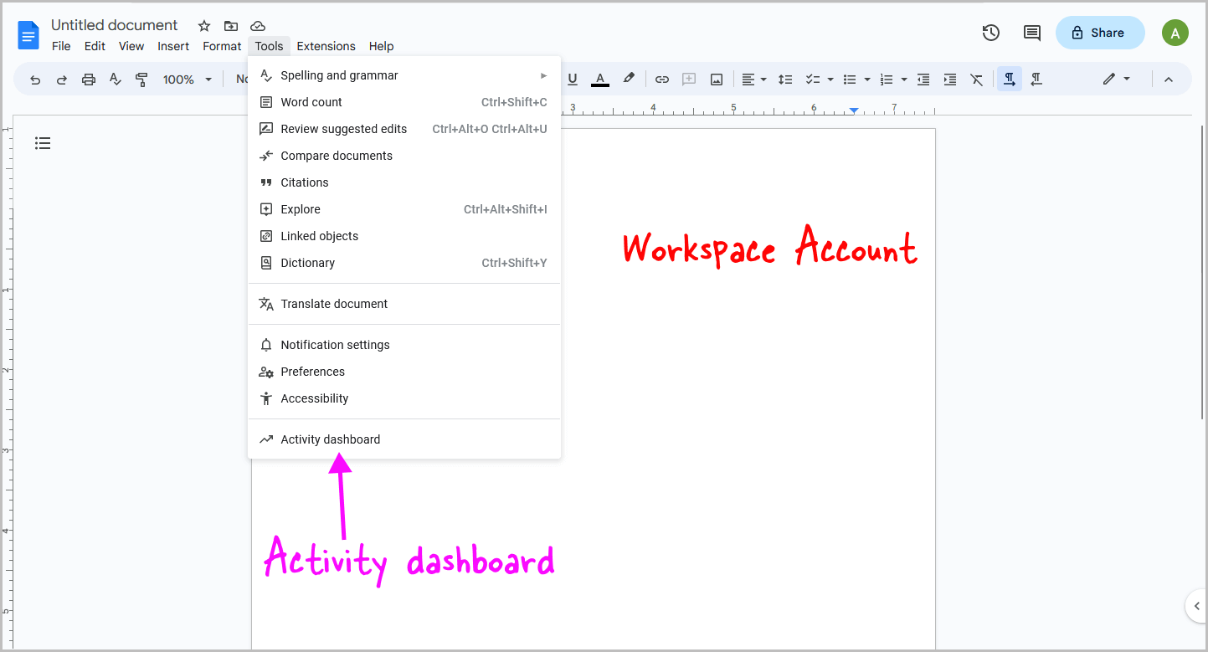Insert an image
The height and width of the screenshot is (652, 1208).
(717, 79)
